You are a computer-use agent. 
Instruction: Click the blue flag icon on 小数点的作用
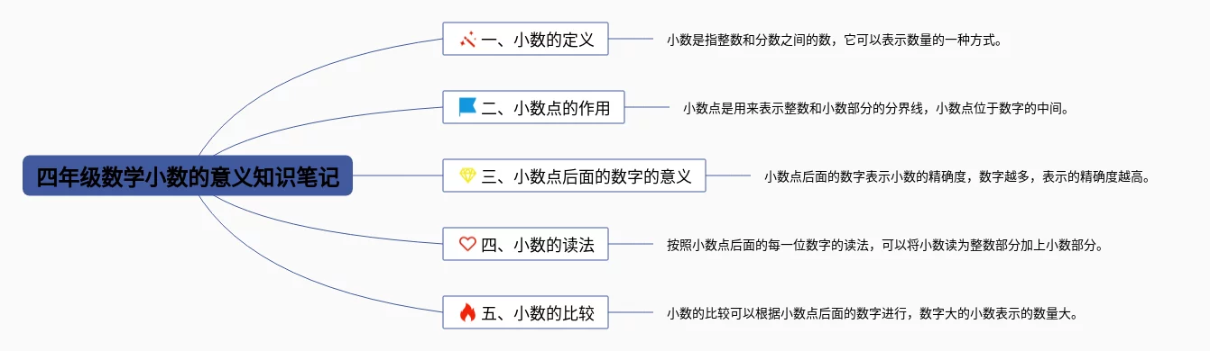(467, 107)
